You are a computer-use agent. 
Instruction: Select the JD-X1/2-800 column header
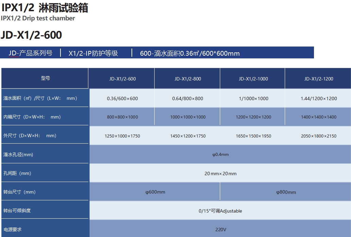pyautogui.click(x=188, y=79)
